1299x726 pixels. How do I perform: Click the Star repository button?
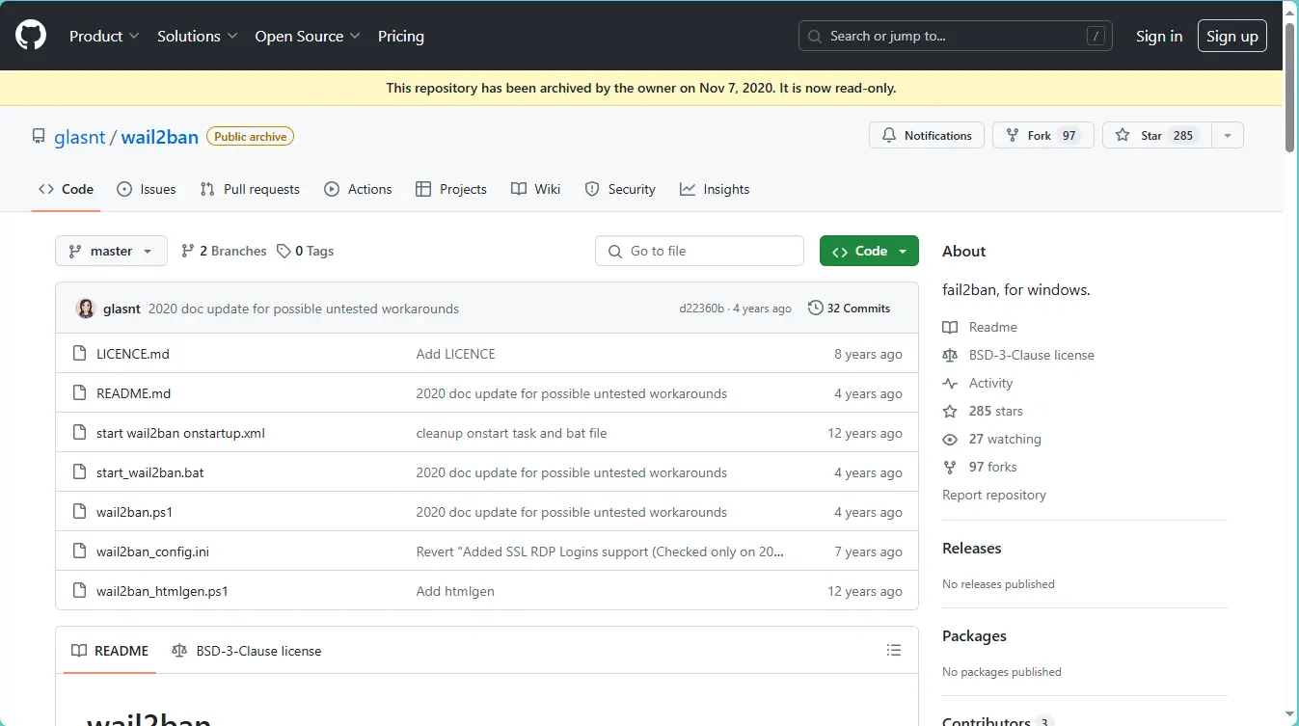(1153, 136)
